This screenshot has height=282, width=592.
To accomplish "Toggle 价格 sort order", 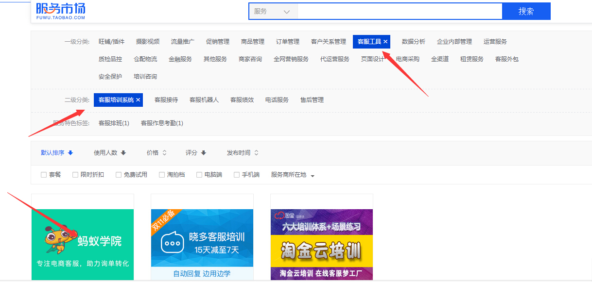I will tap(164, 153).
